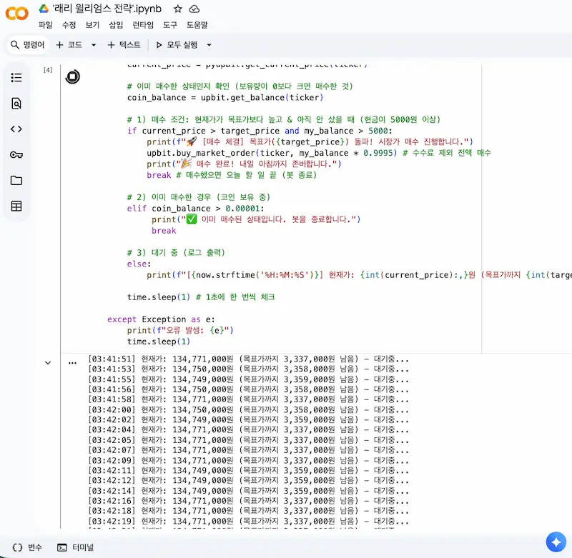Open the 도움말 menu
The height and width of the screenshot is (558, 572).
(x=197, y=25)
